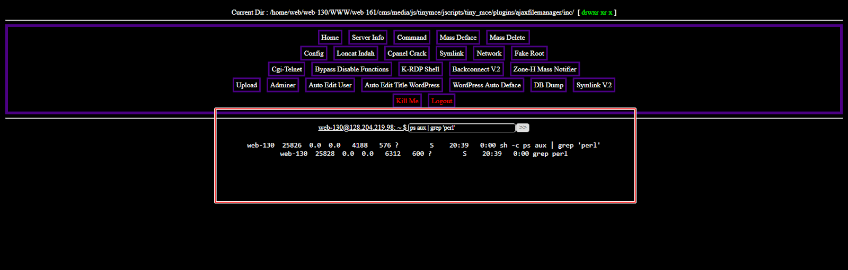Click the Mass Deface link
Screen dimensions: 848x270
(458, 38)
